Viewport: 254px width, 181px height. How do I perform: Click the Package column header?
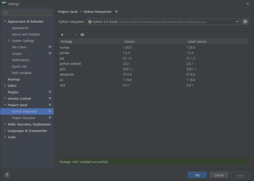click(90, 41)
